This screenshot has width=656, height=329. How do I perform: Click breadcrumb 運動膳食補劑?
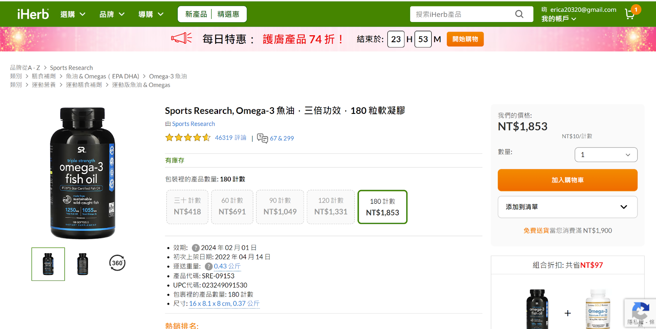pyautogui.click(x=84, y=85)
